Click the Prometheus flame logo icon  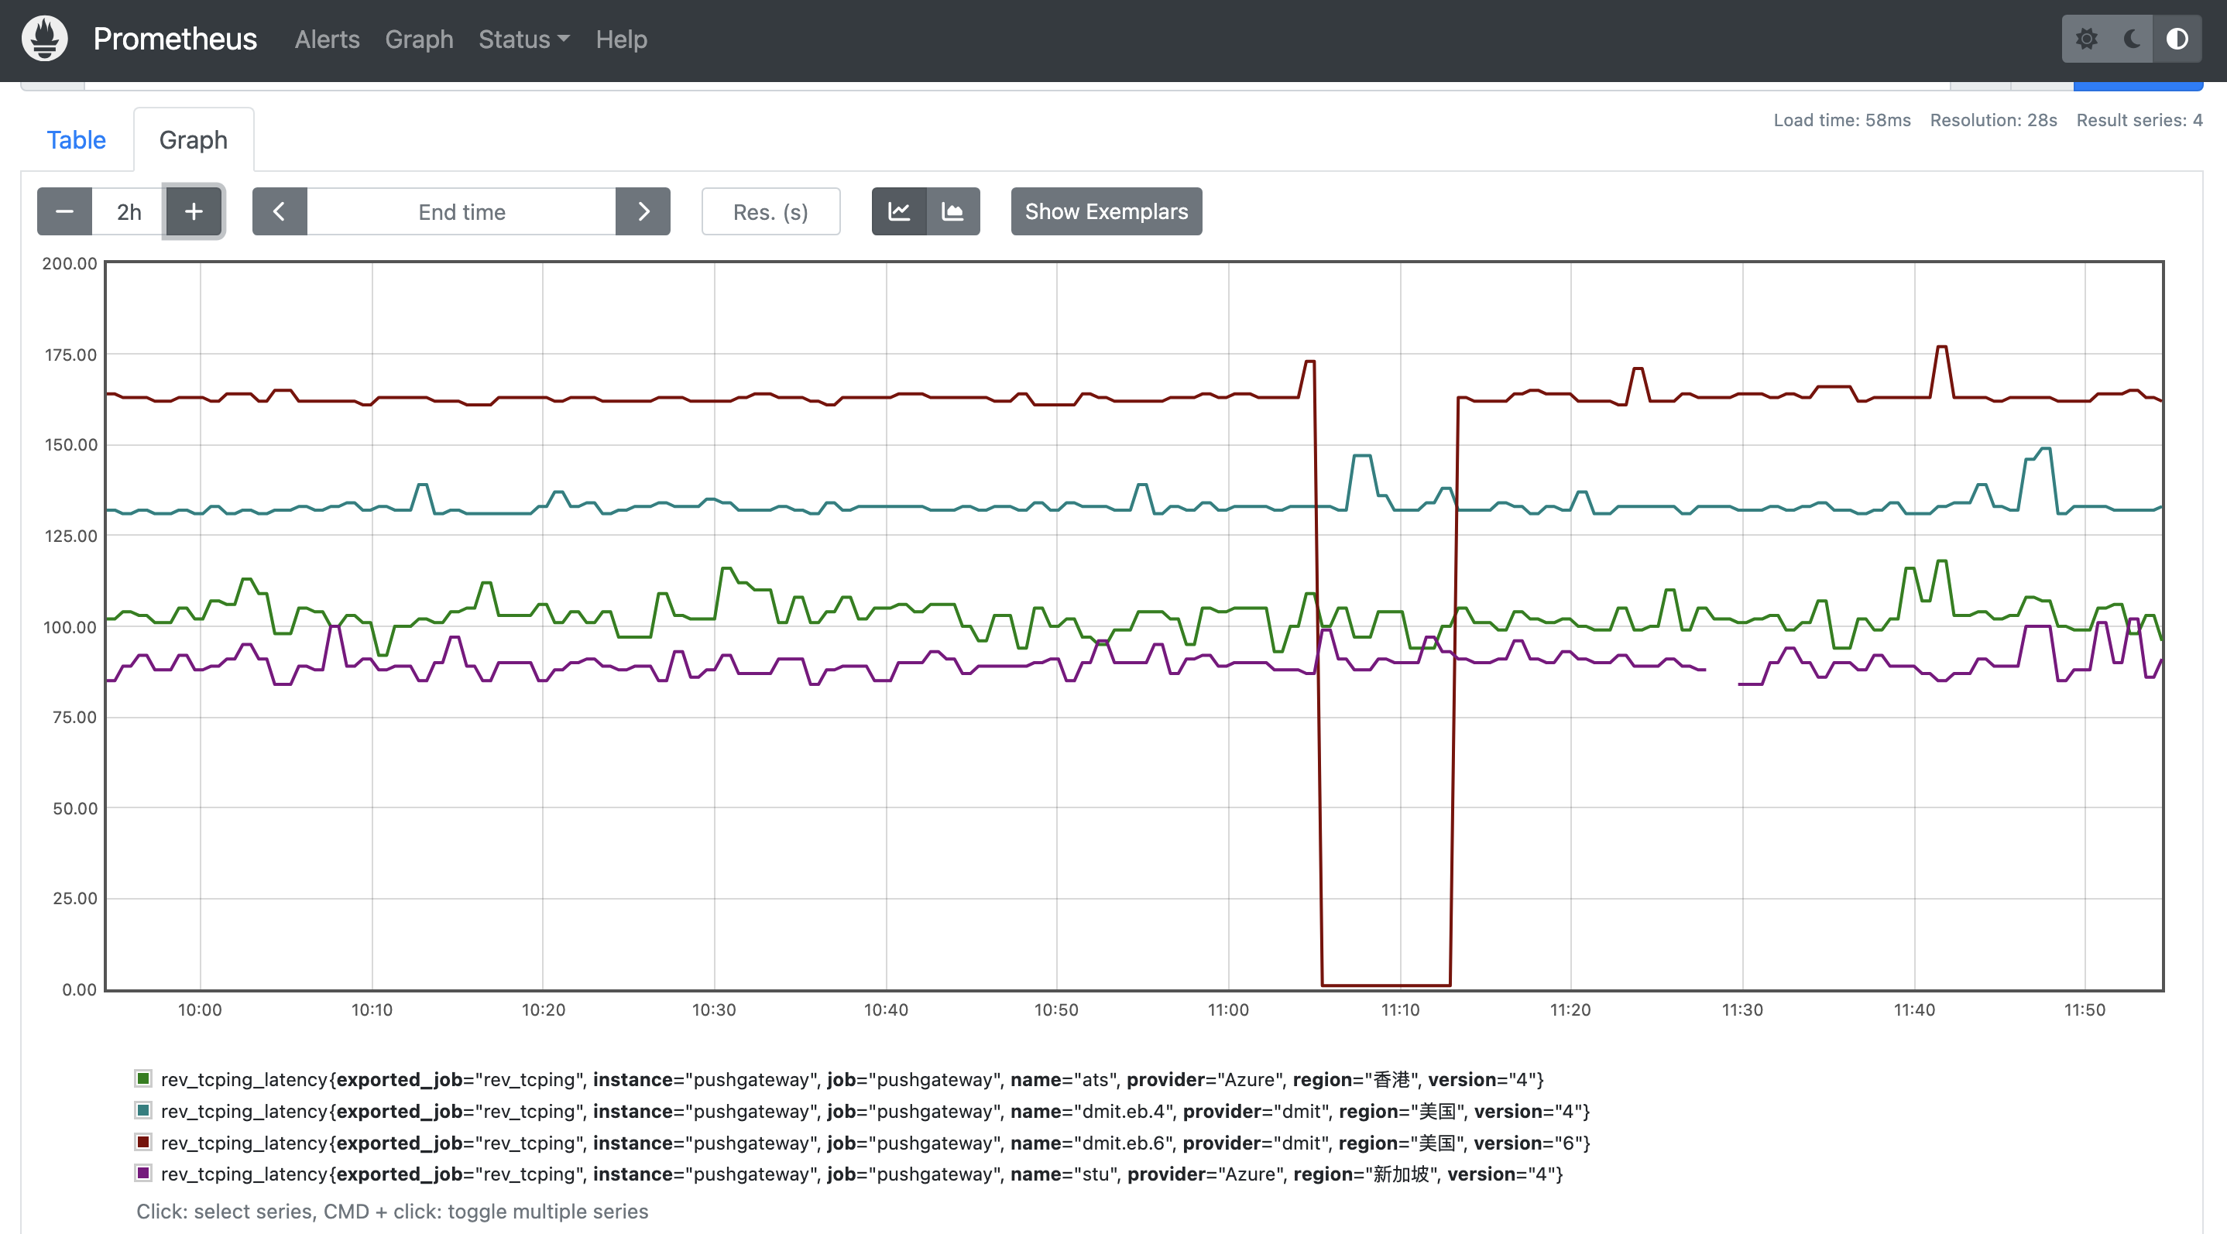(45, 39)
